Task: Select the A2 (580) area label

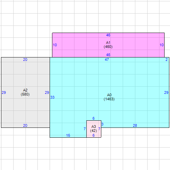Action: 25,92
